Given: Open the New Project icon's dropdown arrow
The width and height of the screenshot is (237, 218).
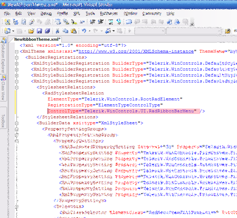Looking at the screenshot, I should [x=13, y=31].
